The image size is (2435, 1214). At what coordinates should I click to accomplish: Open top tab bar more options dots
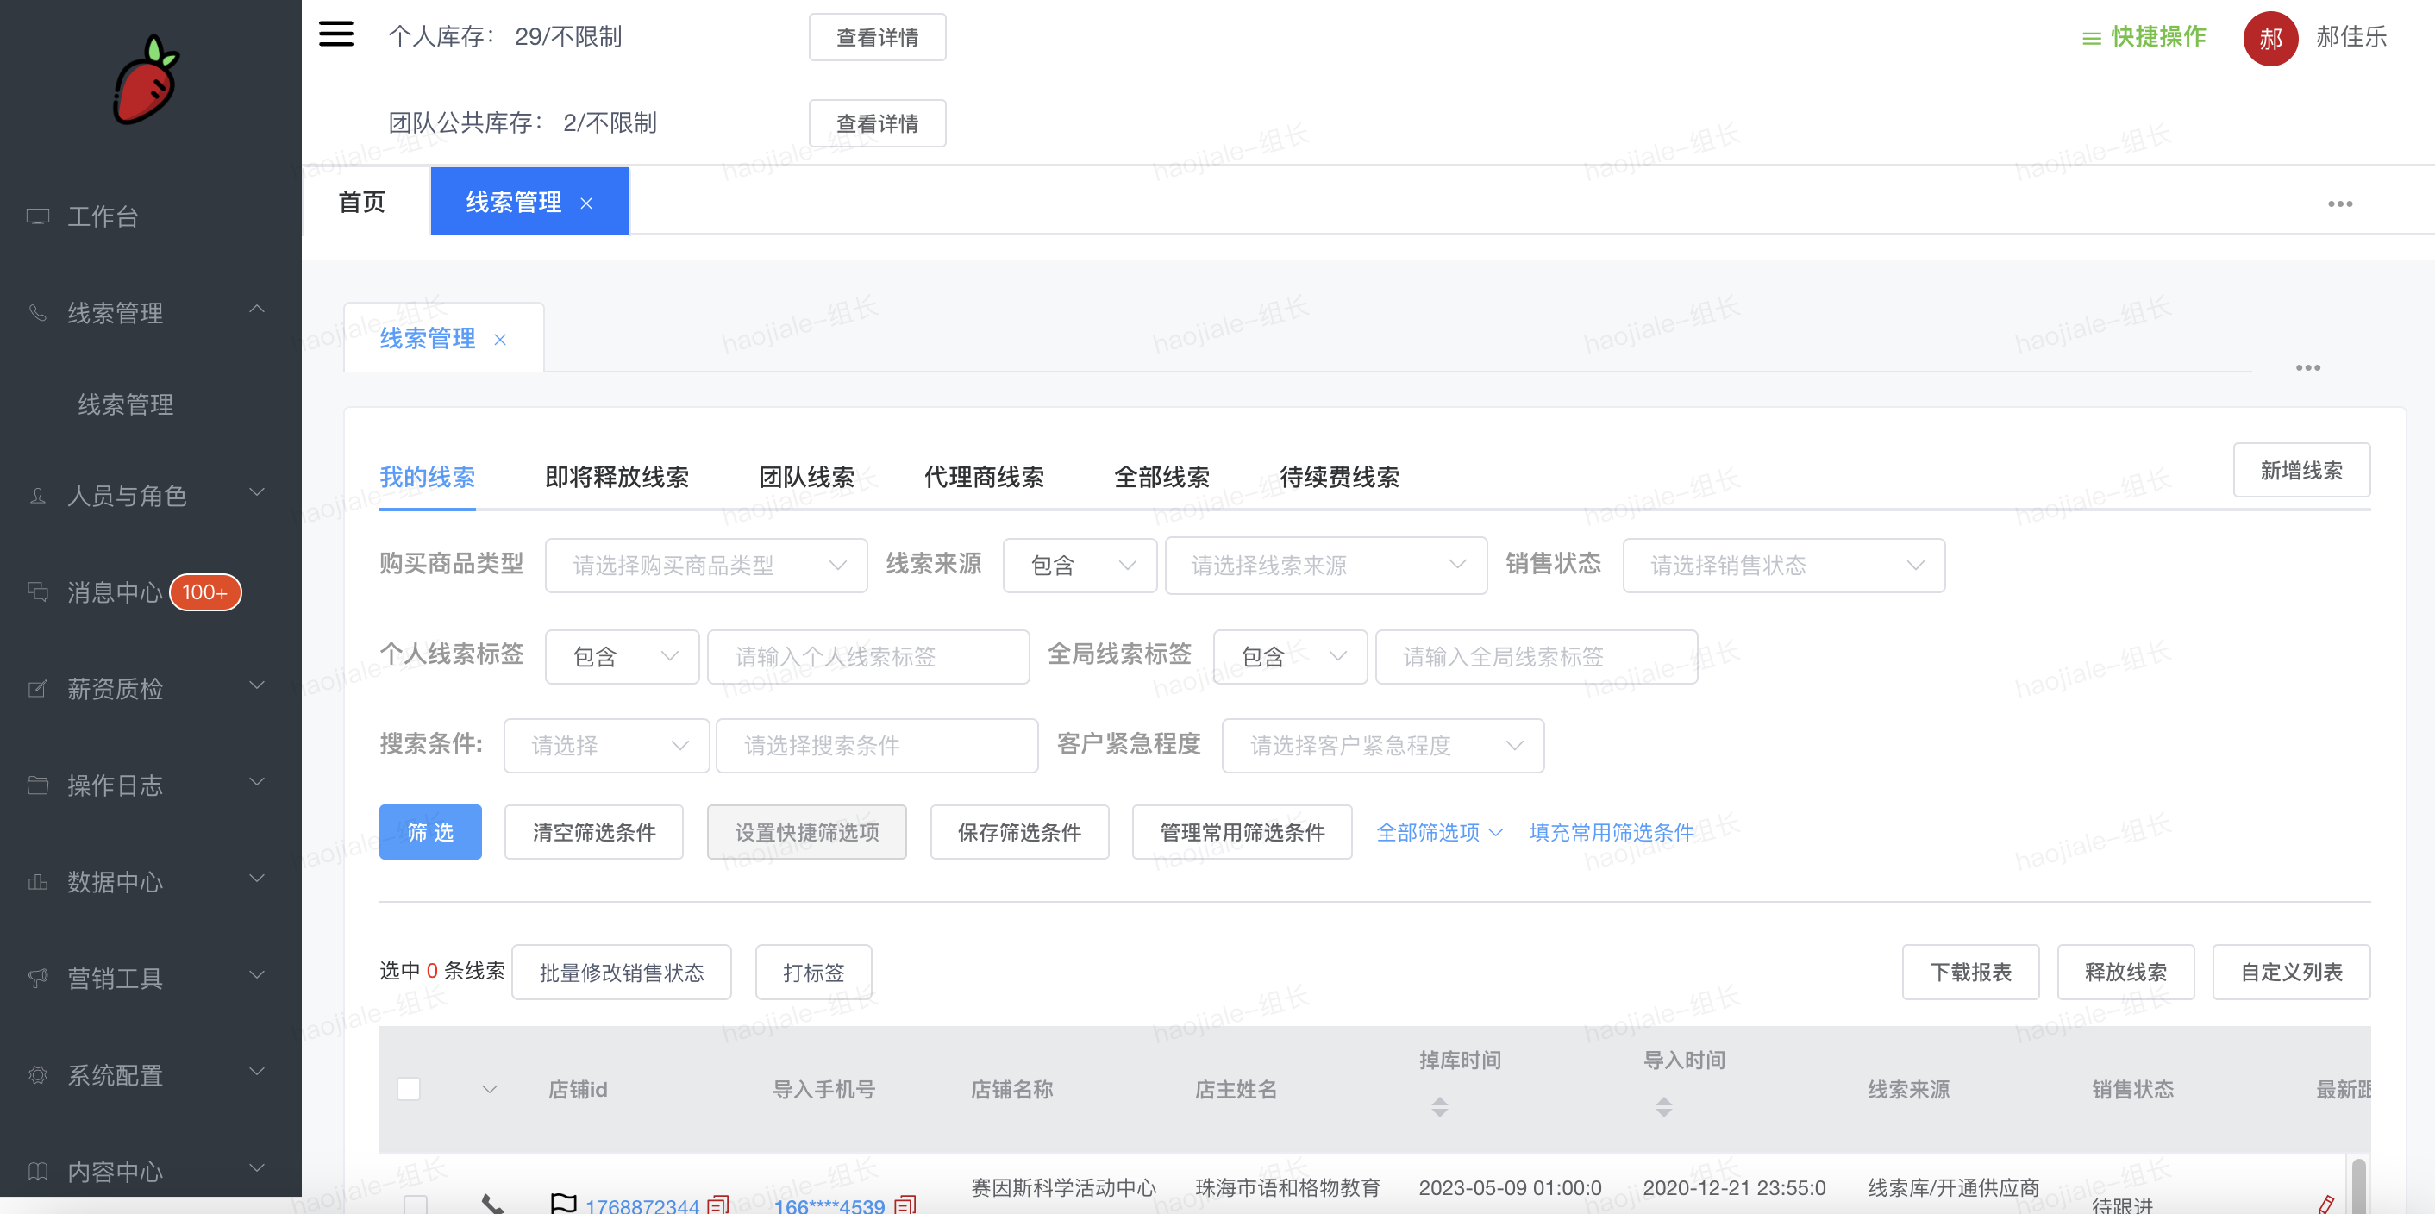tap(2339, 203)
